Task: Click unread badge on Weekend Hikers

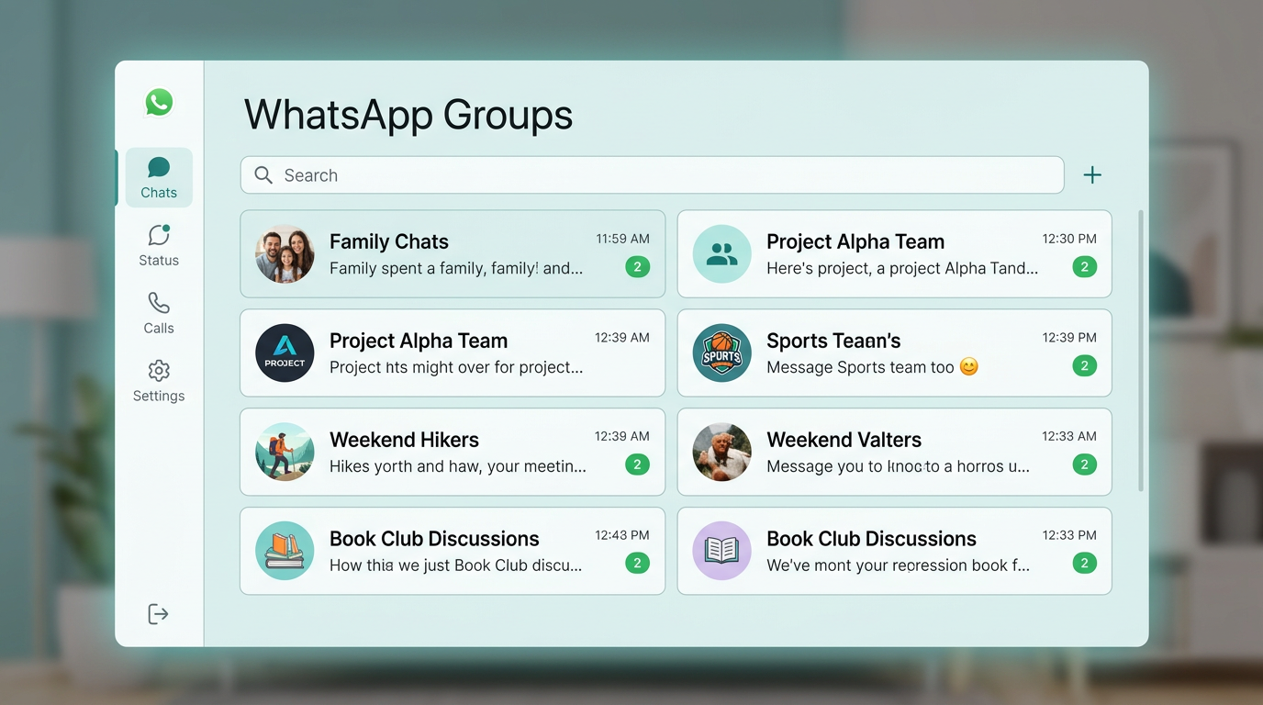Action: tap(638, 465)
